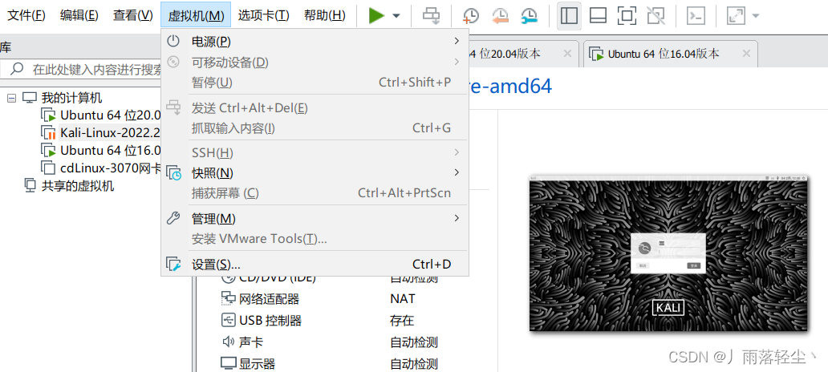Open the dropdown arrow beside the stretch icon
Screen dimensions: 828x372
click(x=756, y=16)
